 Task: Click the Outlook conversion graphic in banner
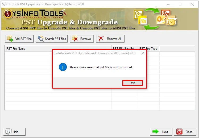click(155, 19)
